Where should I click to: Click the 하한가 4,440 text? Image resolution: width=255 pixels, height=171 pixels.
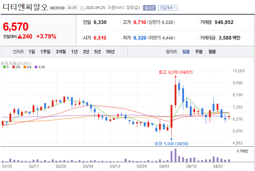(161, 38)
